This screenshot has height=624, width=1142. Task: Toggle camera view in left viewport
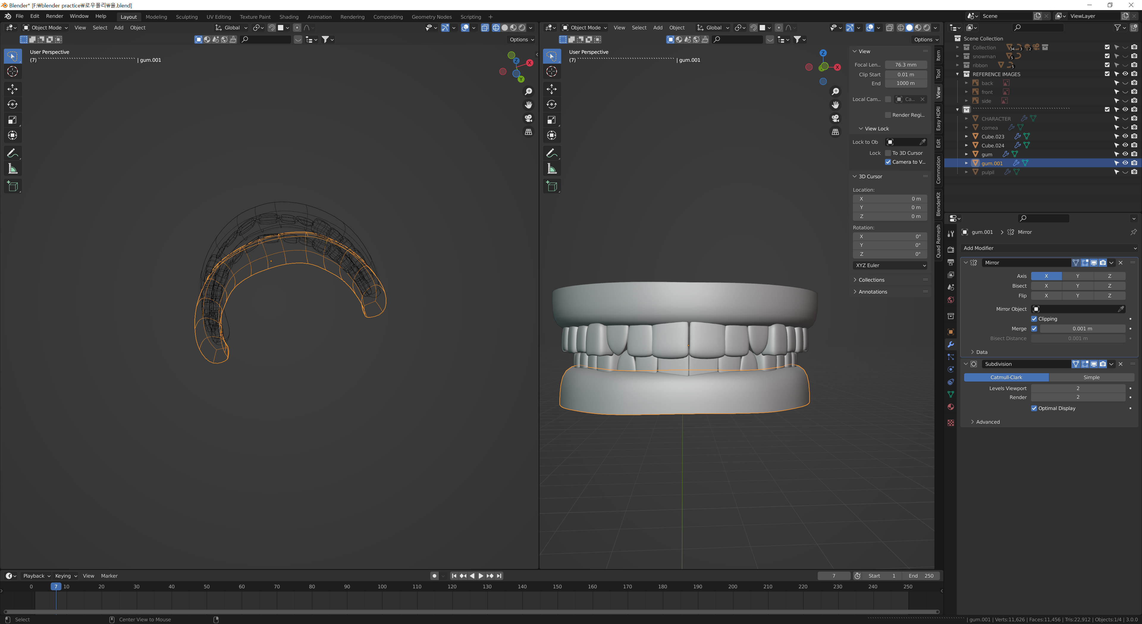point(528,118)
